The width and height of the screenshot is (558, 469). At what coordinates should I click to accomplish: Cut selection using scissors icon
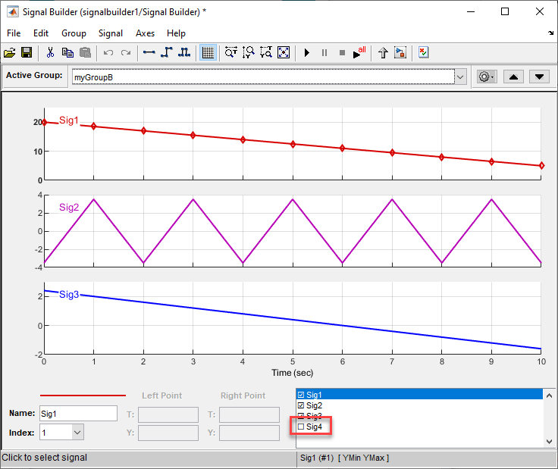pyautogui.click(x=50, y=53)
